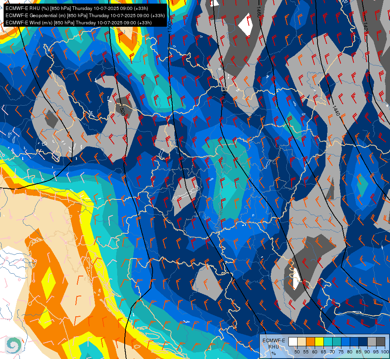Select the ECMWF-E Geopotential (m) title line

[85, 16]
